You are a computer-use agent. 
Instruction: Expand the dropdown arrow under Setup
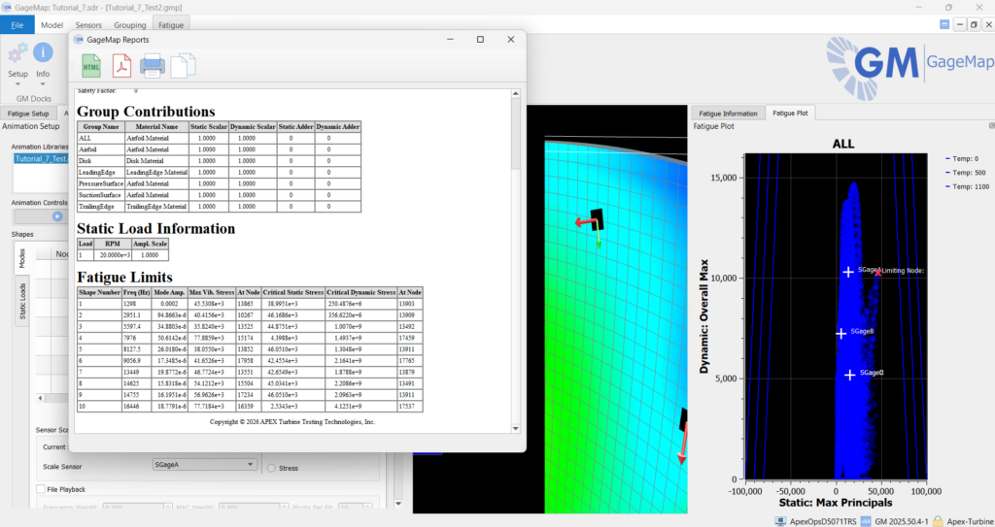[x=17, y=83]
